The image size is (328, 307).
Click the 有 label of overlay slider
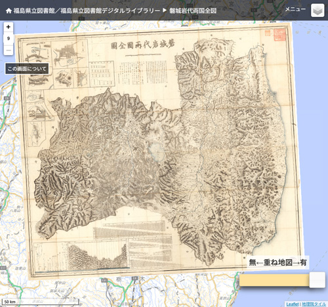(x=303, y=262)
